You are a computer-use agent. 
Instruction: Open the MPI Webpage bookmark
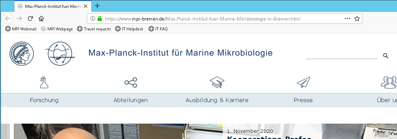click(x=57, y=29)
